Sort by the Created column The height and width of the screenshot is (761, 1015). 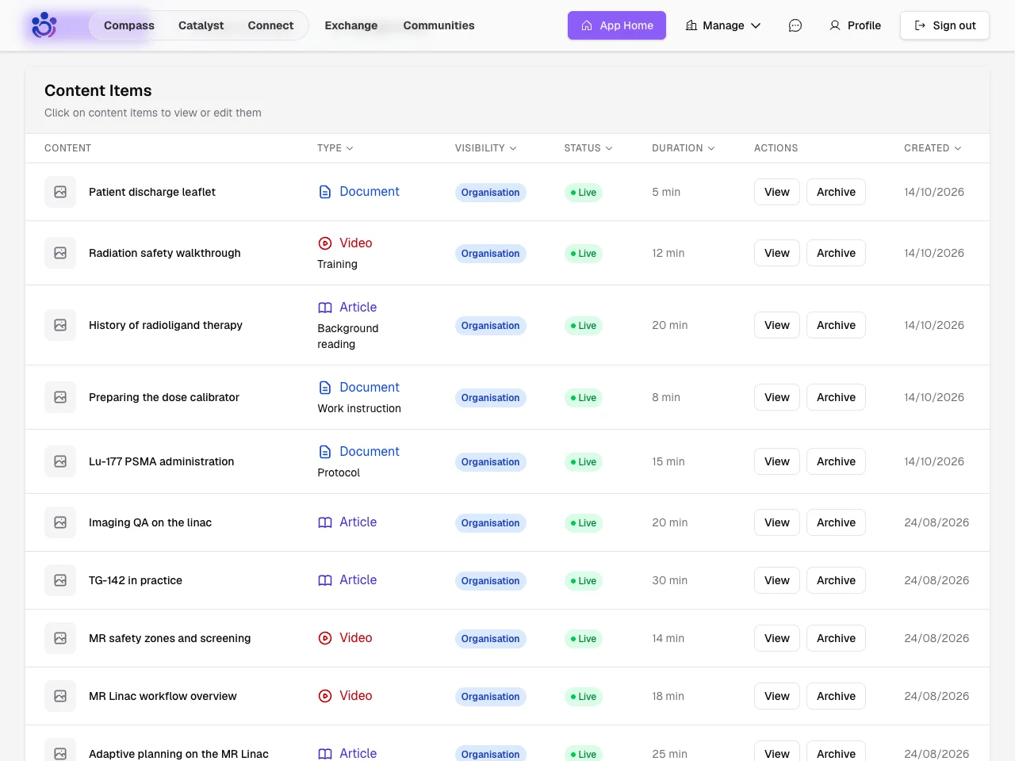(933, 148)
